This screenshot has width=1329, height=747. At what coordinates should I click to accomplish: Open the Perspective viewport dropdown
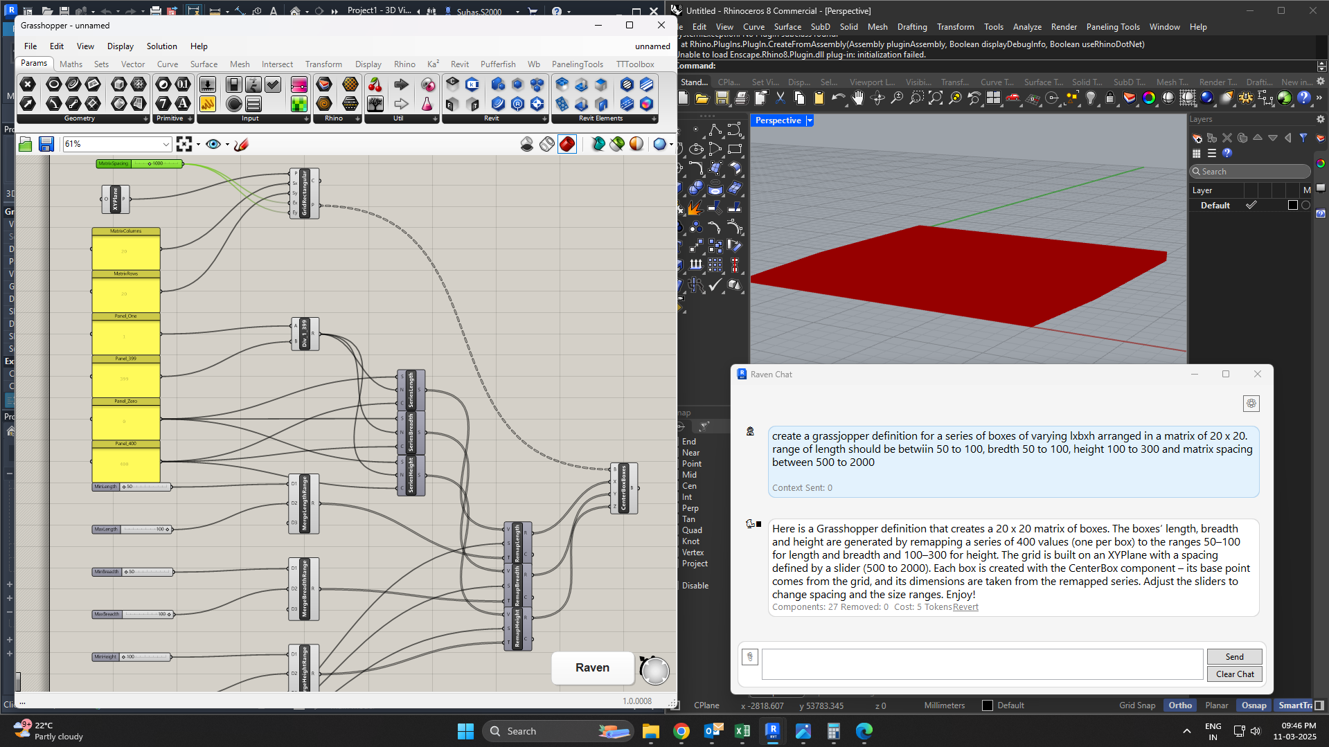click(x=810, y=120)
